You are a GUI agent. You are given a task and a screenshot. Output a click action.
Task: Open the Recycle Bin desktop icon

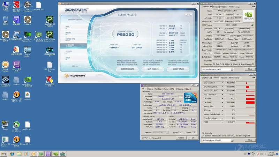pos(5,20)
